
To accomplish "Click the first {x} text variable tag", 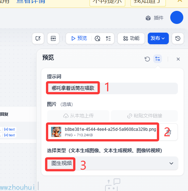I will tap(9, 129).
